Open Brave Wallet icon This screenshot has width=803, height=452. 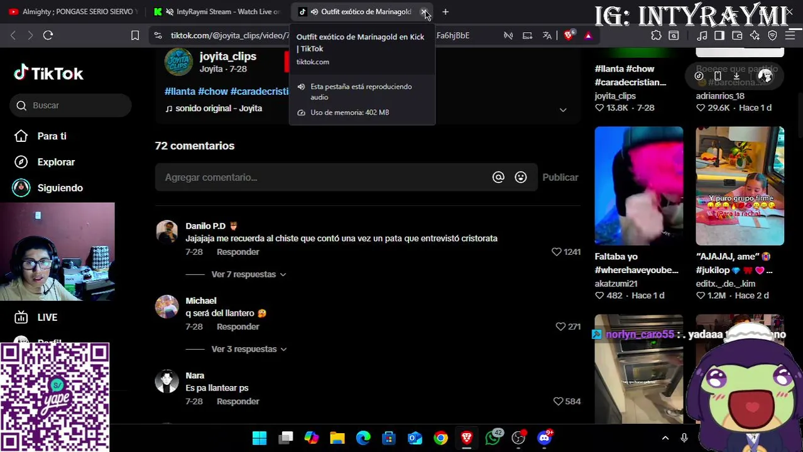(737, 36)
